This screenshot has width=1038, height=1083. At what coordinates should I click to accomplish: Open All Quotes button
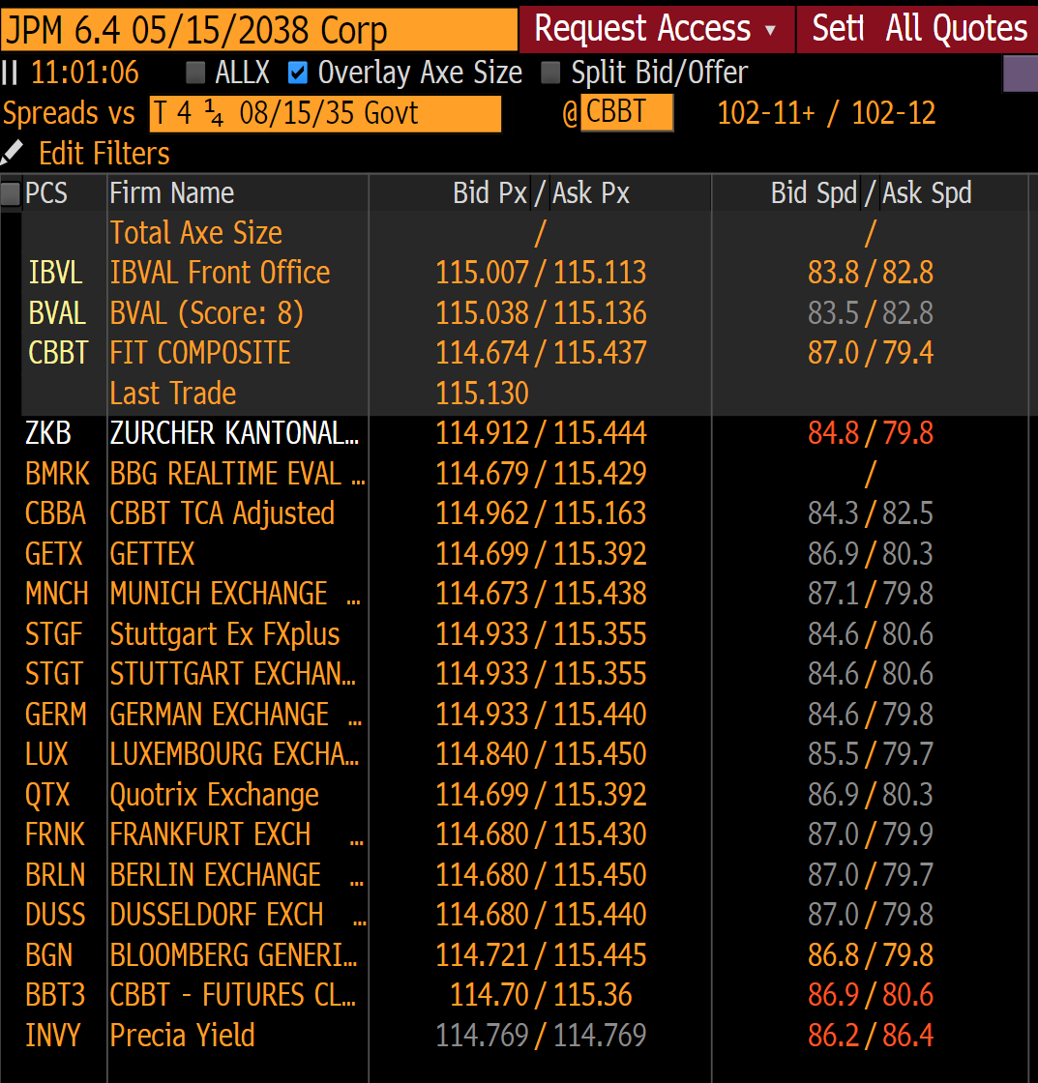click(x=957, y=29)
